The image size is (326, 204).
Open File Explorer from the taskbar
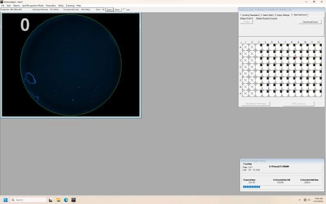[x=58, y=200]
